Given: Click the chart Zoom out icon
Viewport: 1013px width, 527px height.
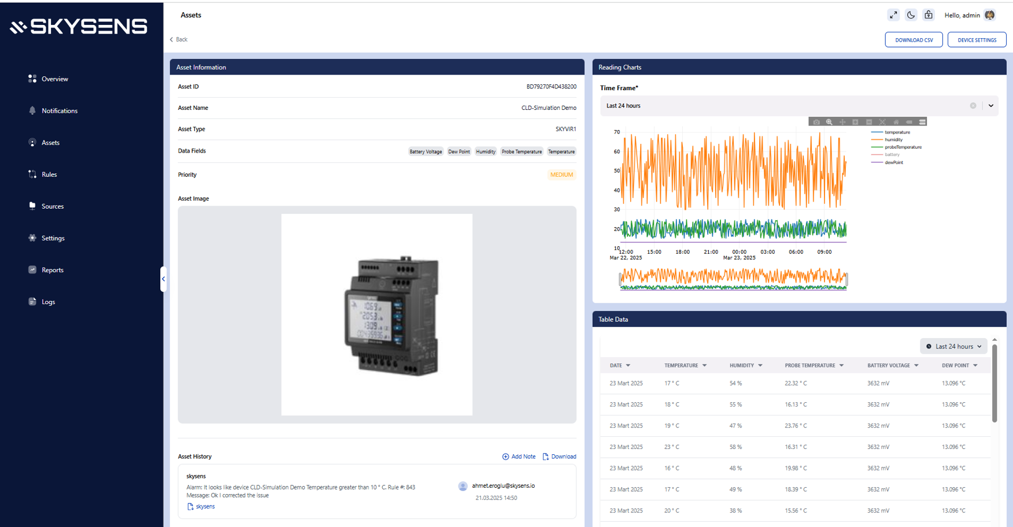Looking at the screenshot, I should pos(869,122).
